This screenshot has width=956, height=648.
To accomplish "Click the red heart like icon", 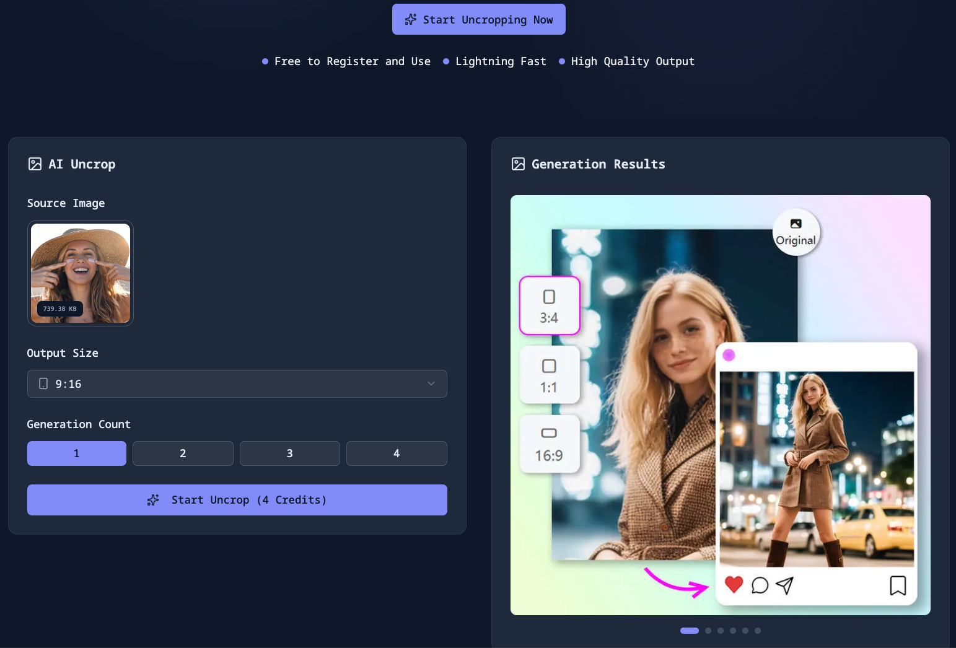I will click(734, 584).
